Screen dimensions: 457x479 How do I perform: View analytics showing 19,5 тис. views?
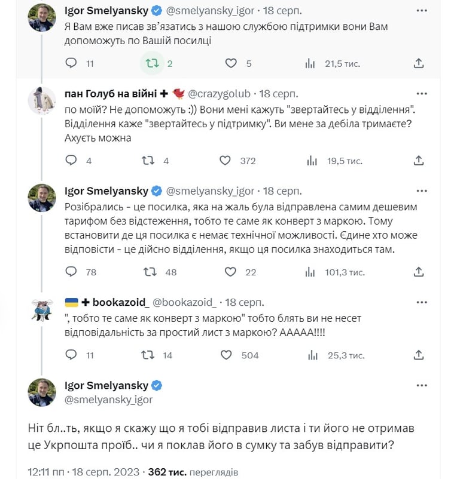coord(334,161)
